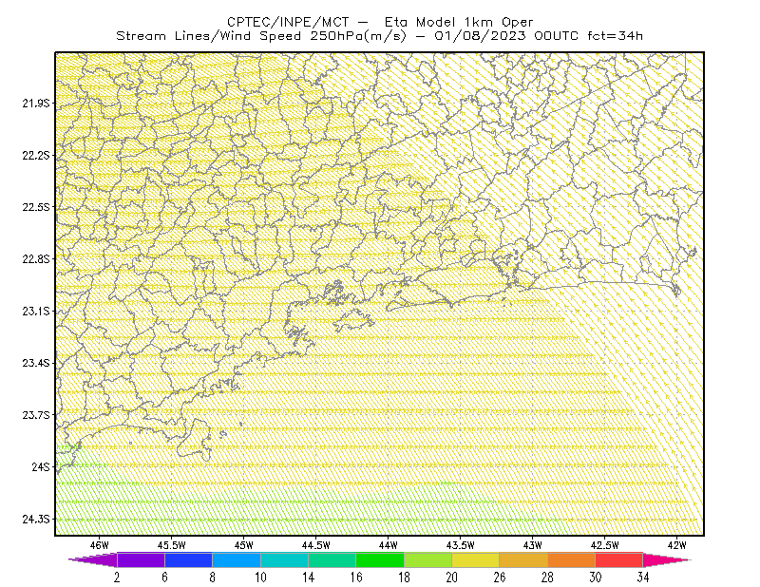Click the purple 2-6 color swatch
The height and width of the screenshot is (587, 760).
click(x=141, y=559)
